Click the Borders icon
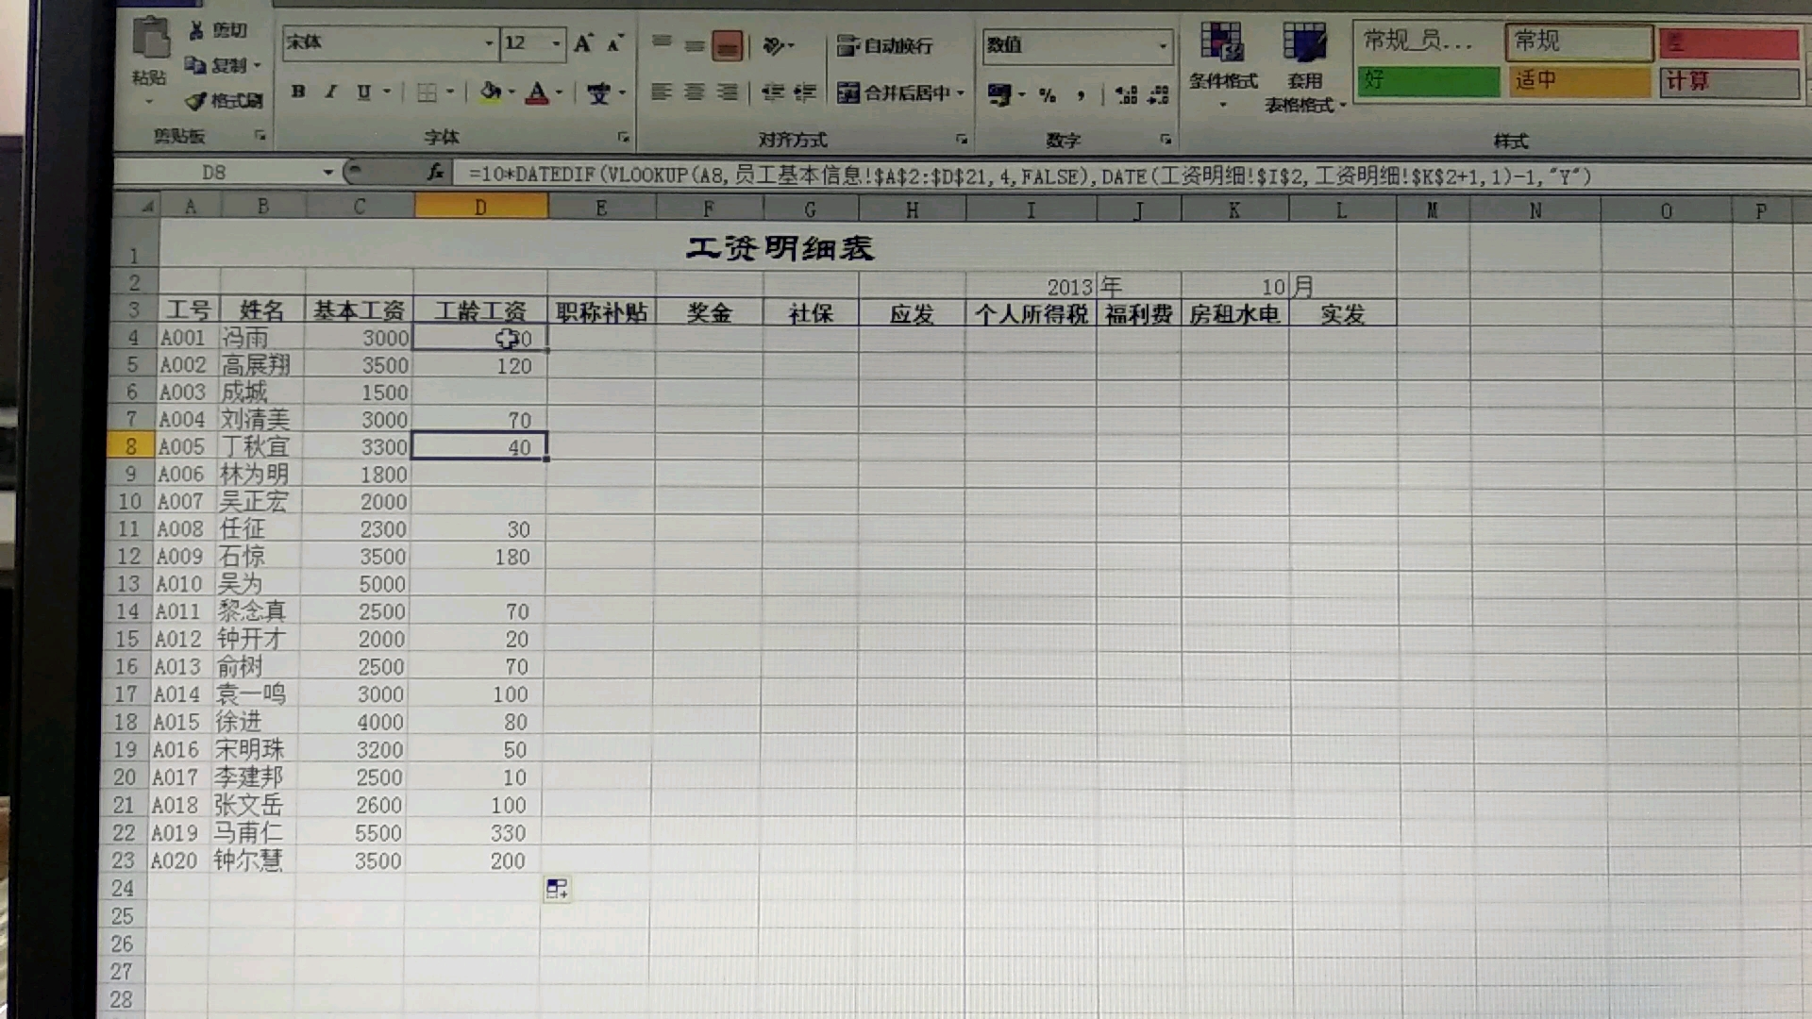This screenshot has height=1019, width=1812. click(x=427, y=92)
